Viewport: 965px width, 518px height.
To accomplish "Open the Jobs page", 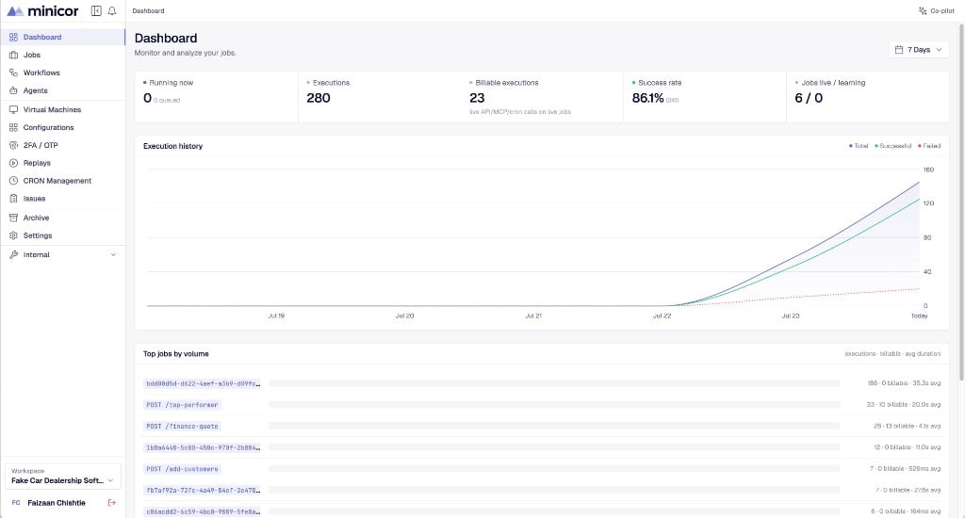I will point(63,55).
